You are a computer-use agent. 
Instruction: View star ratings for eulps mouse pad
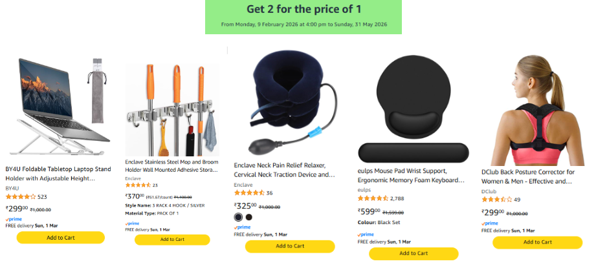point(373,198)
